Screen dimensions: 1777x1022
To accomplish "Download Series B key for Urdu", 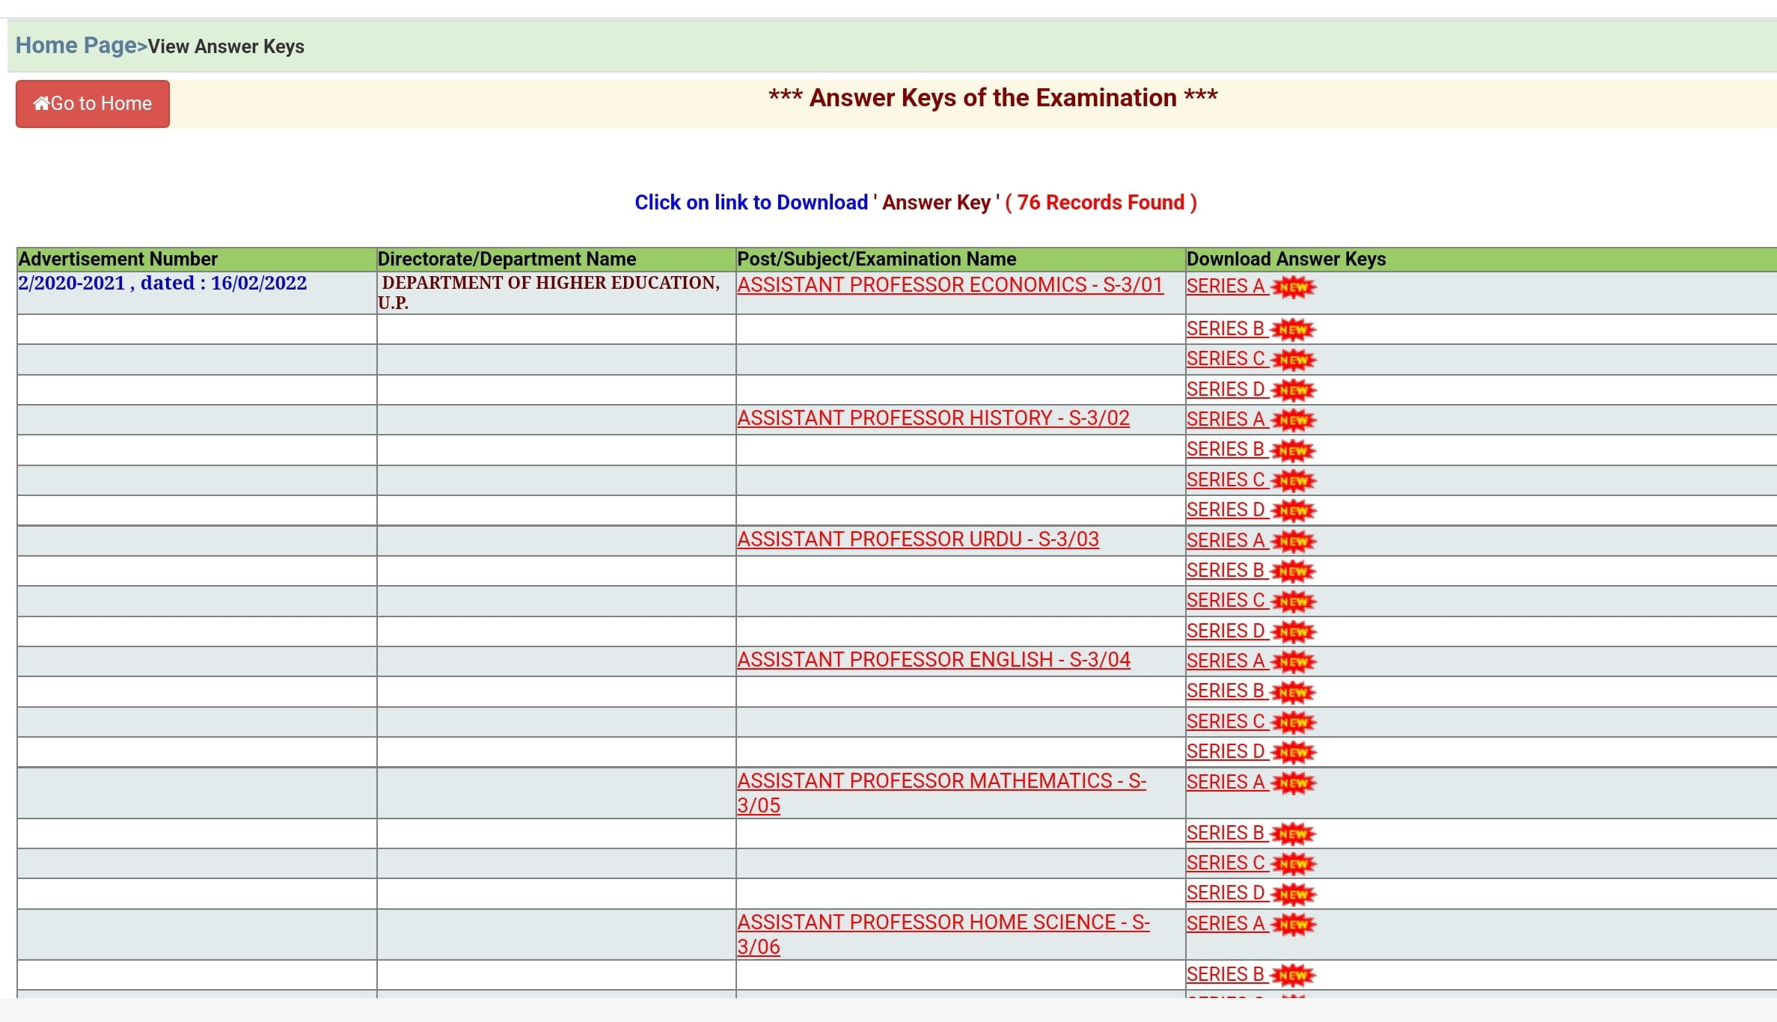I will [x=1226, y=571].
